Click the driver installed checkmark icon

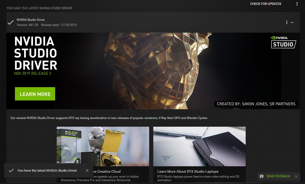point(11,22)
